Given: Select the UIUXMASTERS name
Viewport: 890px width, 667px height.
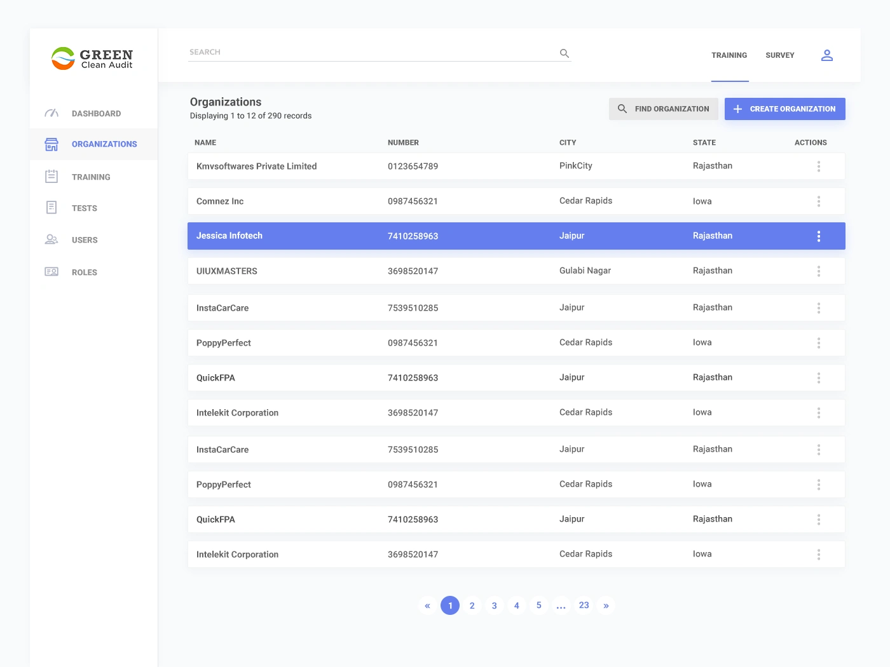Looking at the screenshot, I should pos(227,271).
